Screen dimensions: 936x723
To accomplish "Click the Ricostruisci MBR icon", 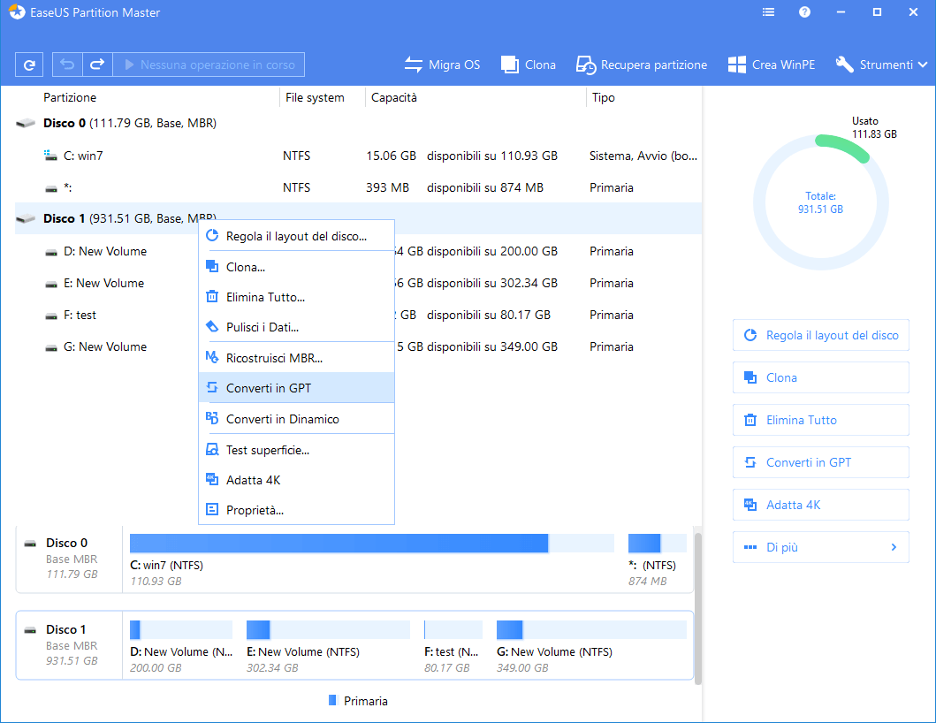I will tap(212, 358).
